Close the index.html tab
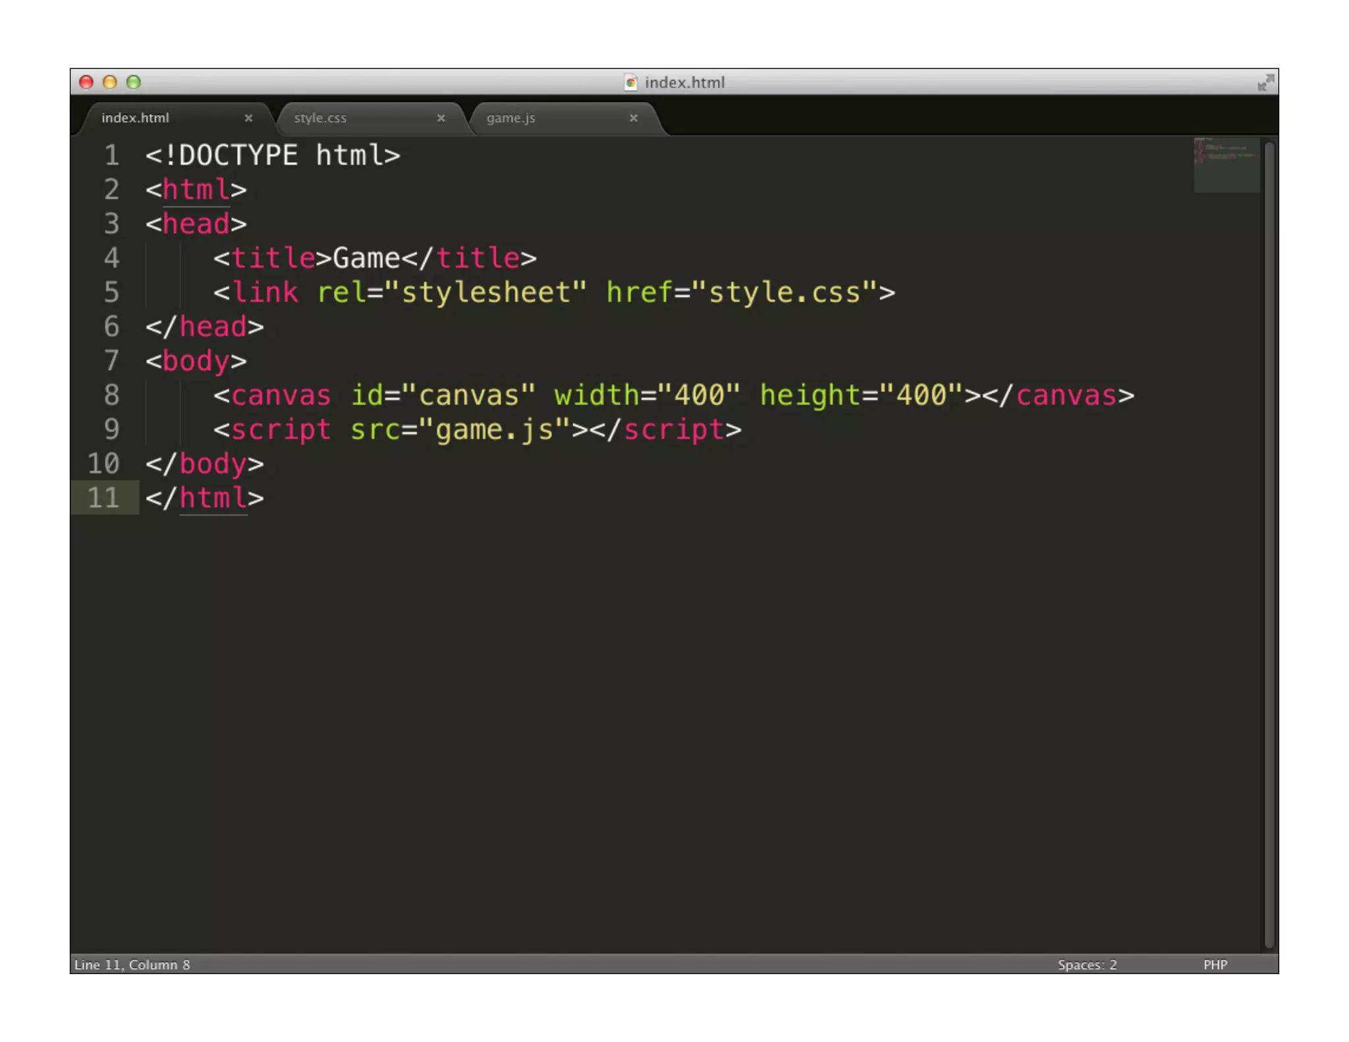1349x1042 pixels. click(x=248, y=118)
